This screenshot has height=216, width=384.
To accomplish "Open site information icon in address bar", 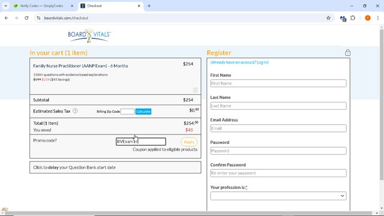I will 38,18.
